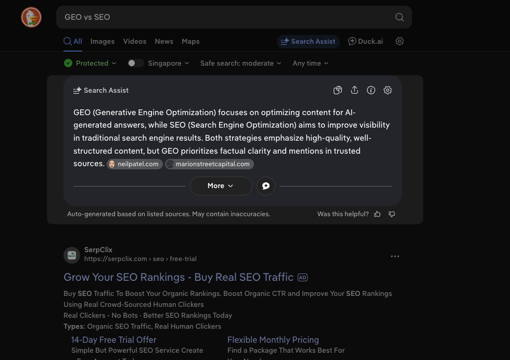Copy the Search Assist answer
Viewport: 510px width, 360px height.
tap(338, 90)
